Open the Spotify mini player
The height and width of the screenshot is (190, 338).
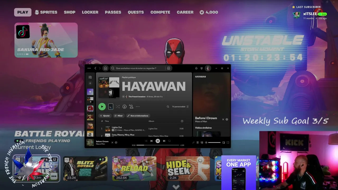(x=224, y=142)
